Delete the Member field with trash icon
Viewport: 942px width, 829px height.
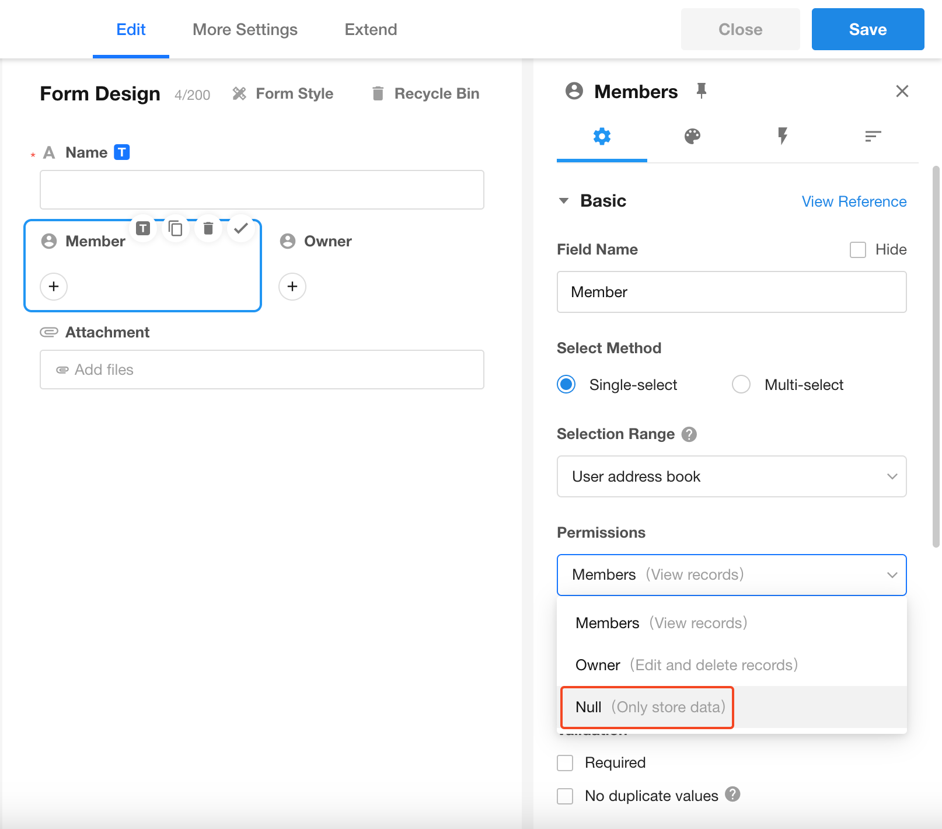pyautogui.click(x=208, y=228)
